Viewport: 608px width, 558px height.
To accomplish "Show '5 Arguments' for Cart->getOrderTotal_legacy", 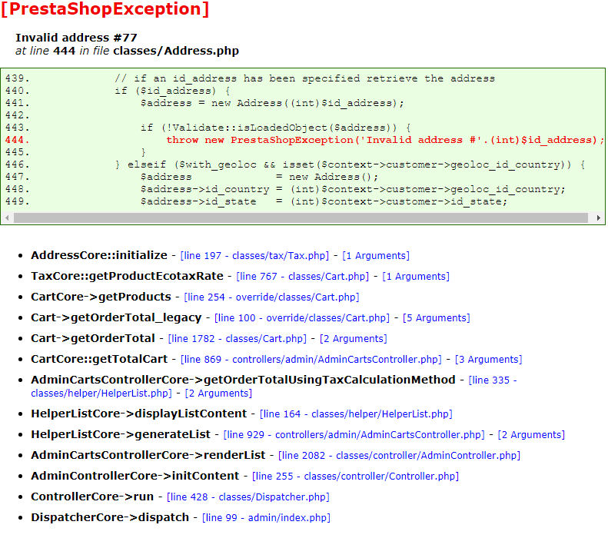I will [x=437, y=318].
